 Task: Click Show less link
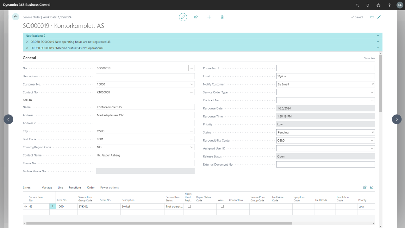370,58
